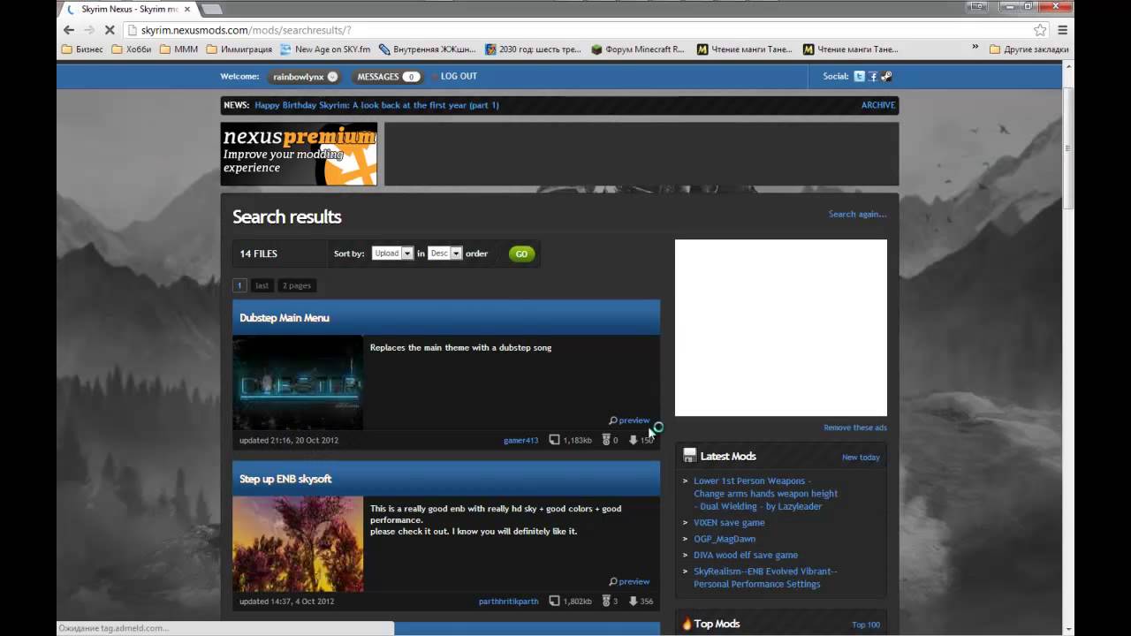Open the Хобби bookmarks folder
Screen dimensions: 1131x636
pyautogui.click(x=131, y=49)
